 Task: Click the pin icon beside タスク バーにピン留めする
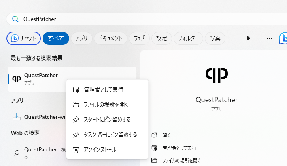click(76, 135)
